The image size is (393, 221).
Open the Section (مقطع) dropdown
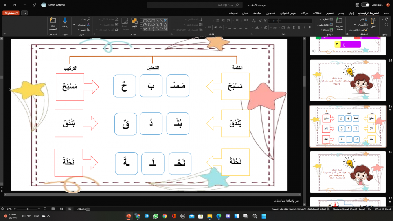tap(327, 30)
